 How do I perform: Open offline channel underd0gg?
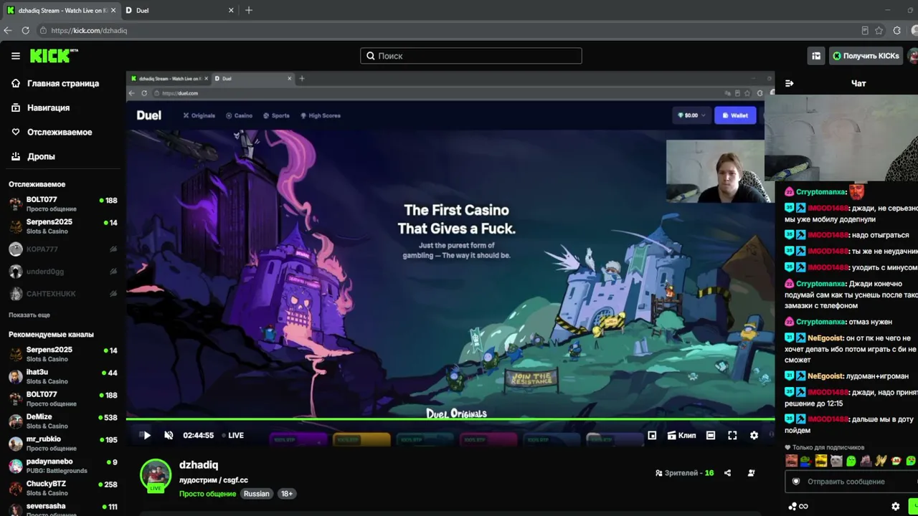tap(62, 272)
